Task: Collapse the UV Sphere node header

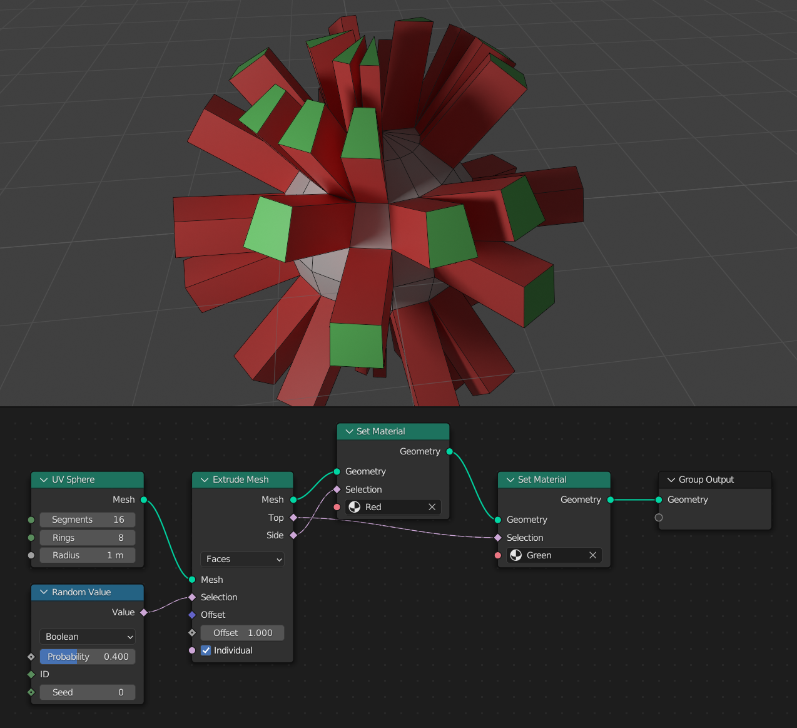Action: 43,479
